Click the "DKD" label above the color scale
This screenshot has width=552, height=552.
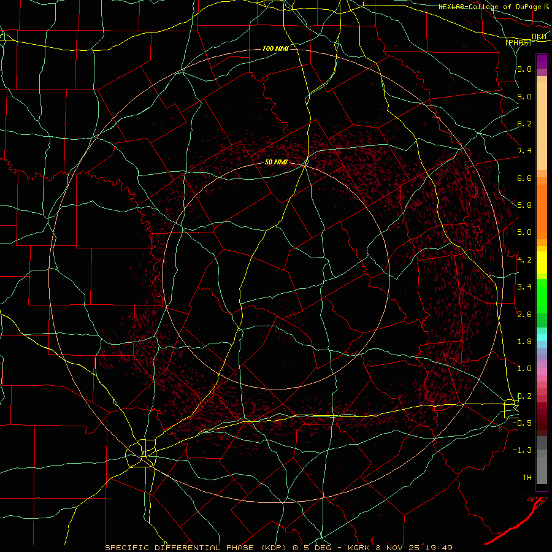coord(539,37)
